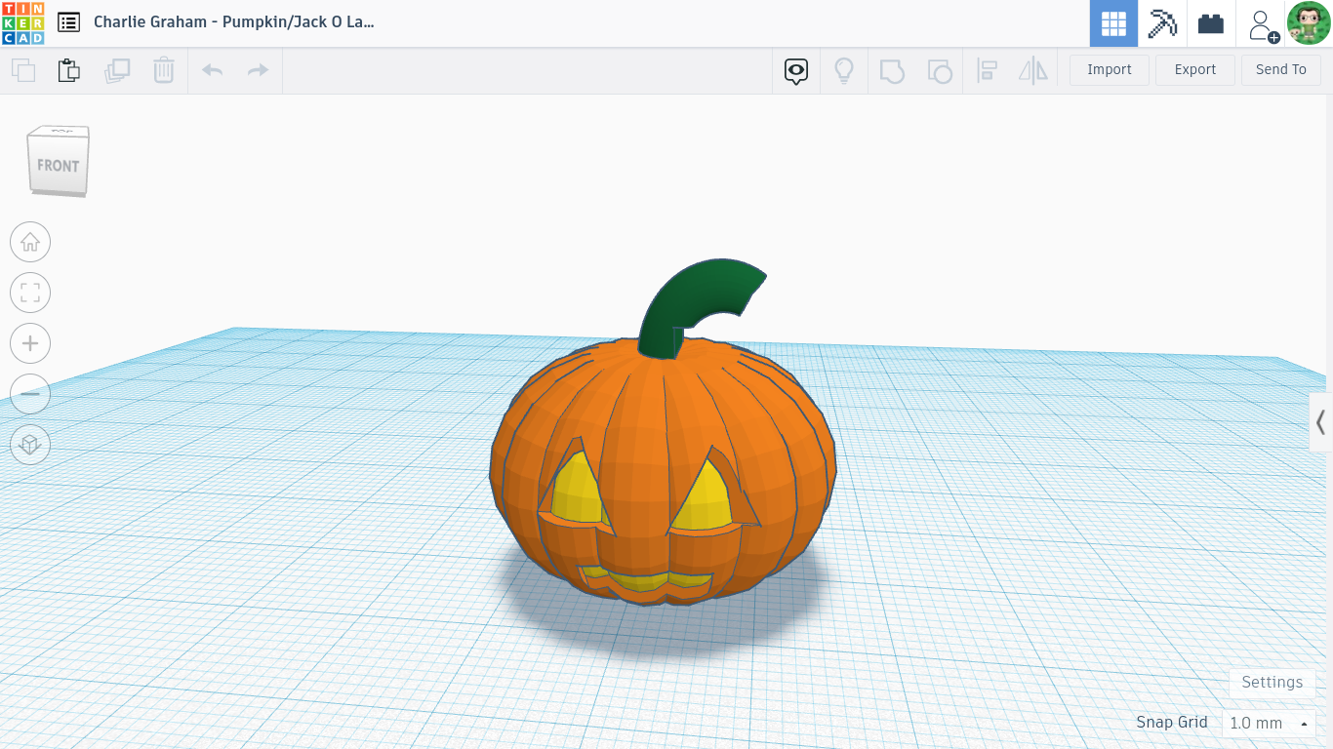Select the Ungroup tool
Screen dimensions: 1333x749
(x=940, y=70)
